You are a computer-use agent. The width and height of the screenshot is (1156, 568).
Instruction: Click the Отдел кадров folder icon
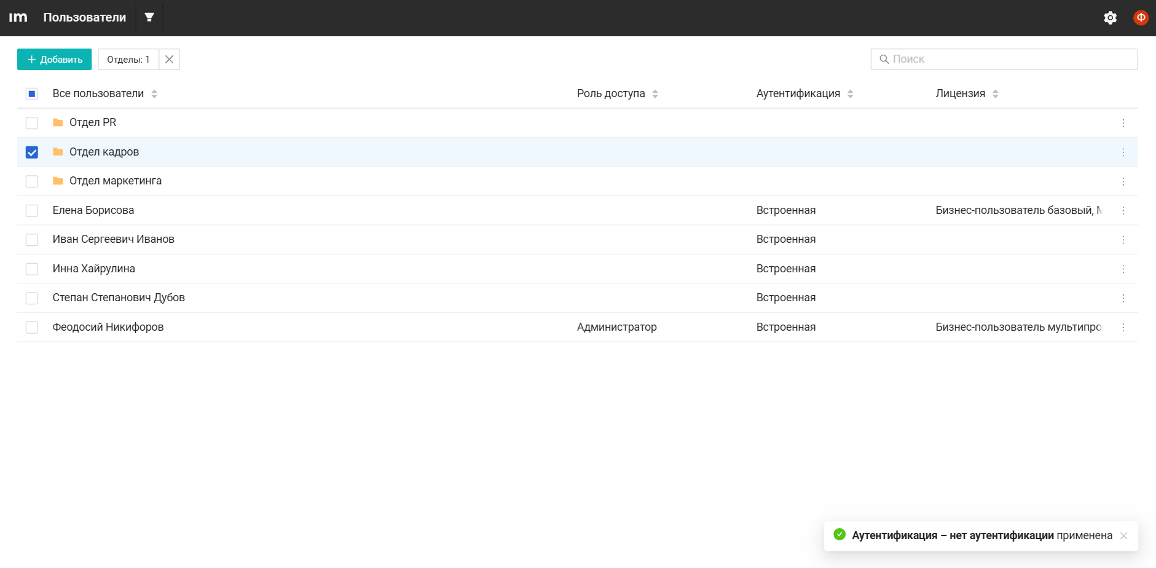click(58, 152)
